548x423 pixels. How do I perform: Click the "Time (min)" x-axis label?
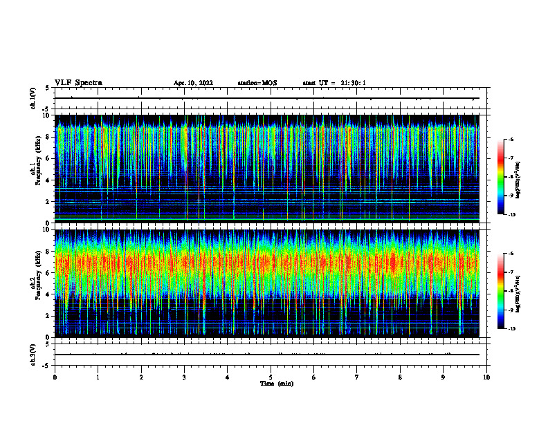pyautogui.click(x=277, y=384)
